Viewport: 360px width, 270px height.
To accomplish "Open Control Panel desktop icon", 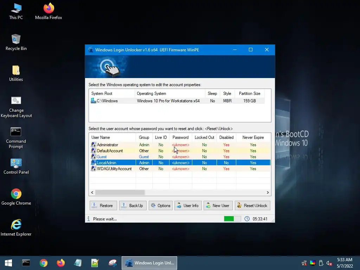I will coord(16,166).
